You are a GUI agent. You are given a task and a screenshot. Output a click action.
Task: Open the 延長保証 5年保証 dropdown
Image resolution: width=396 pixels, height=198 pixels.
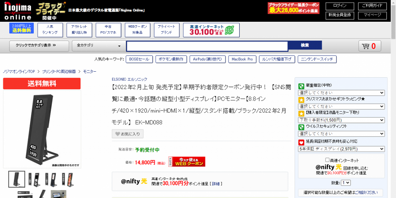tap(341, 149)
